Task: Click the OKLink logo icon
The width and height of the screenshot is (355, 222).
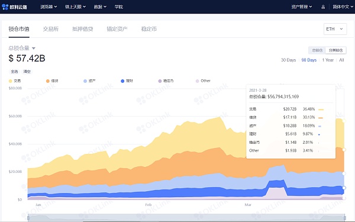Action: [5, 7]
